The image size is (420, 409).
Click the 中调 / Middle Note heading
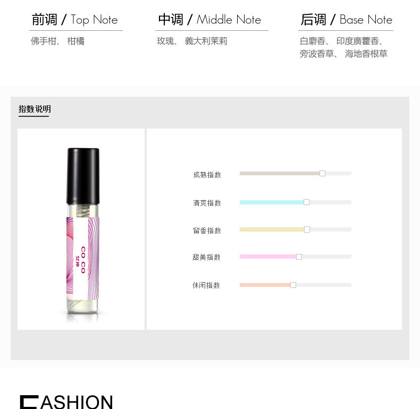click(209, 20)
